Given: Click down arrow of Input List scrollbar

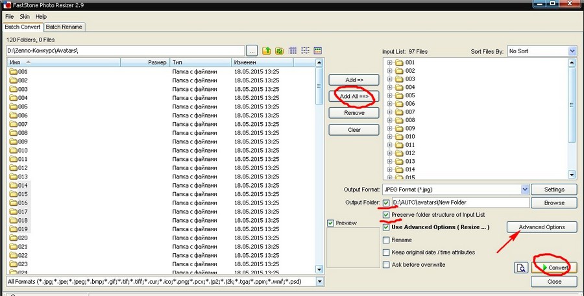Looking at the screenshot, I should [572, 174].
